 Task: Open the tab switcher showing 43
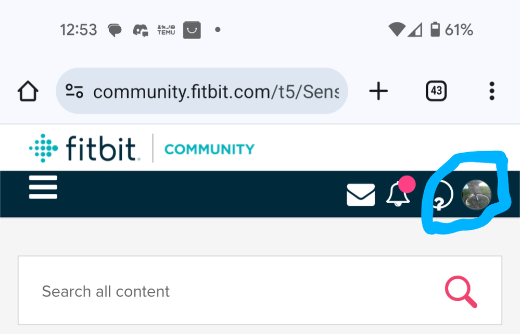click(436, 91)
